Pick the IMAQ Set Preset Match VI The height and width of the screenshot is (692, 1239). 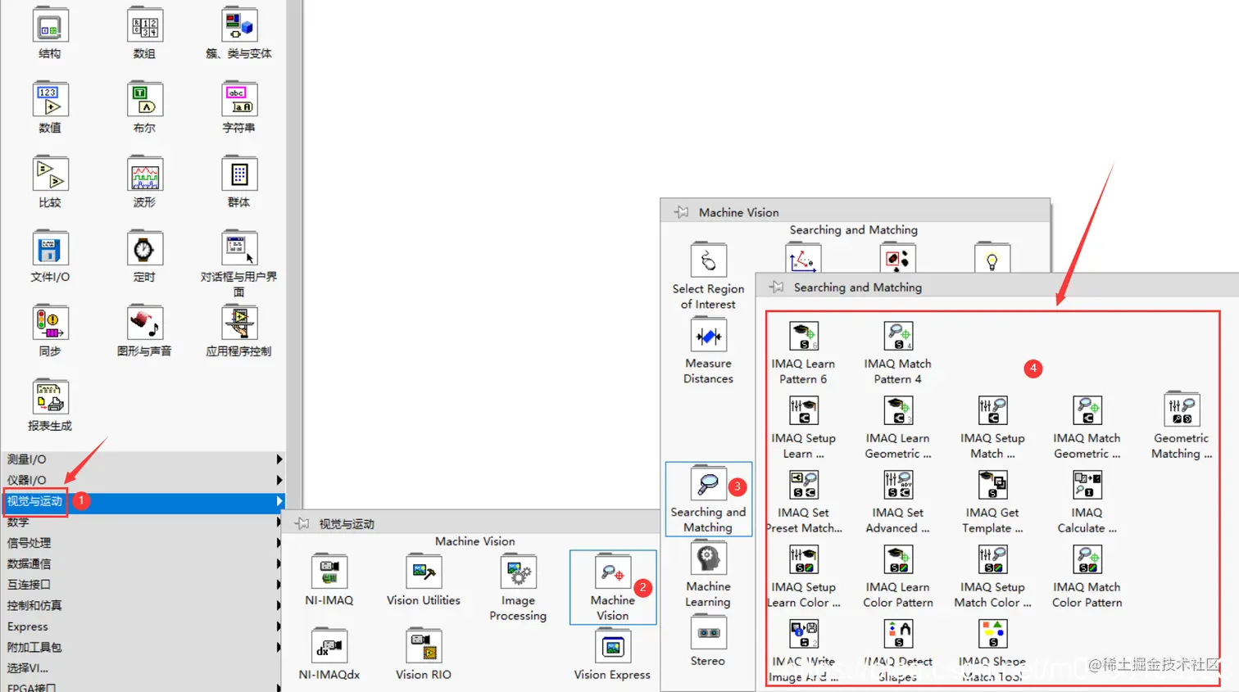point(803,485)
